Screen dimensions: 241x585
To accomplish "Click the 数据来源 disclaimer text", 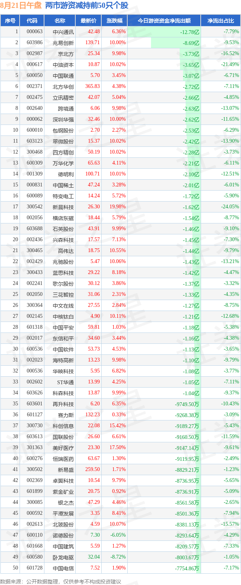I will pos(61,581).
